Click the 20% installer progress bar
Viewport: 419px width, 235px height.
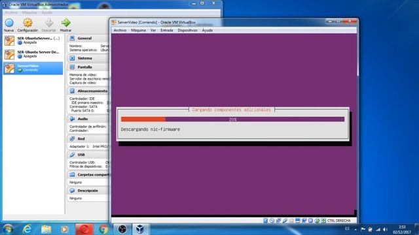click(233, 119)
